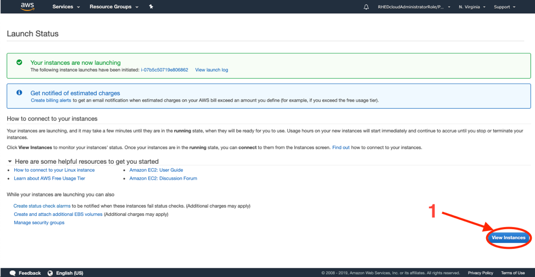Screen dimensions: 535x277
Task: Open the Services dropdown menu
Action: coord(66,7)
